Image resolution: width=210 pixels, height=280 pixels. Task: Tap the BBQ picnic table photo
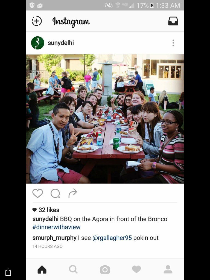pos(105,119)
